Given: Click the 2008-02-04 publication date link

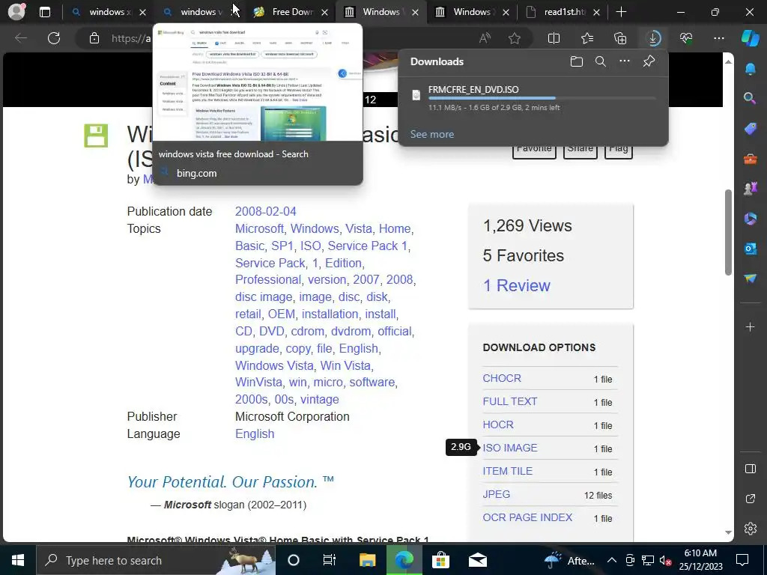Looking at the screenshot, I should pos(265,211).
